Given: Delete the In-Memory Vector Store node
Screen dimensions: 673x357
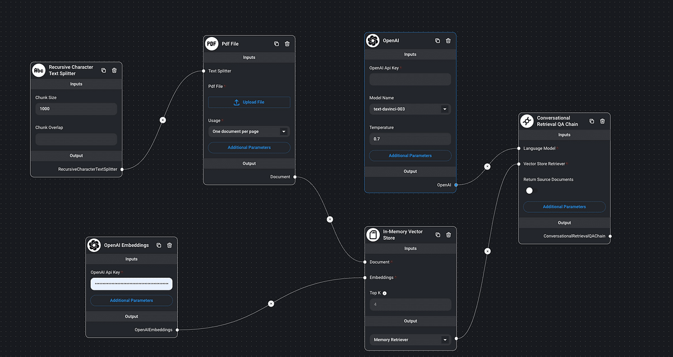Looking at the screenshot, I should click(x=449, y=235).
